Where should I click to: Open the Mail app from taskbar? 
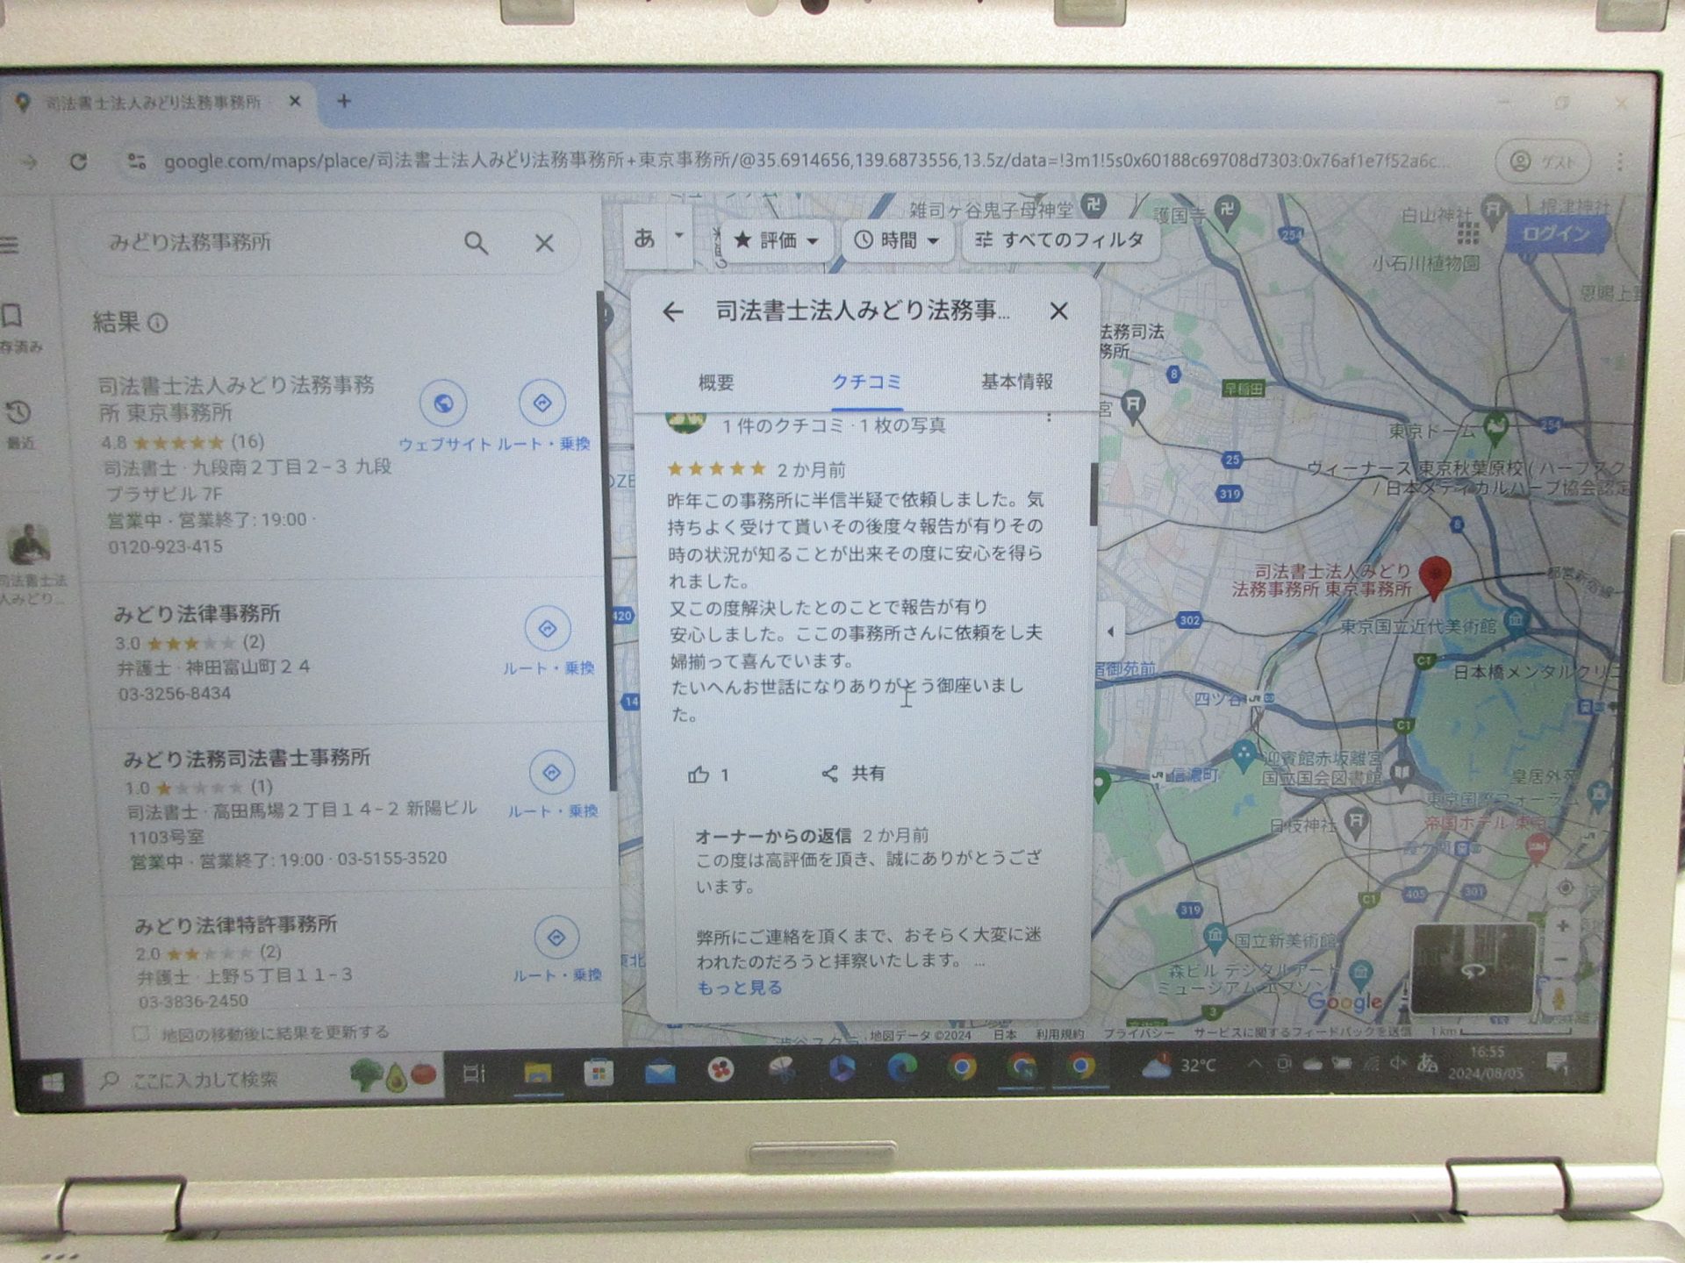tap(660, 1072)
